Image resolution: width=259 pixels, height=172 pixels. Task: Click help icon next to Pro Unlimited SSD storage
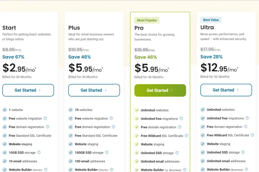177,153
